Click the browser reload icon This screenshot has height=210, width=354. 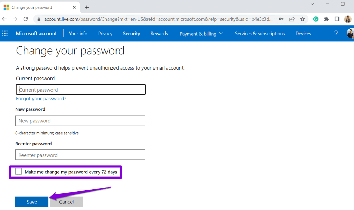click(26, 19)
